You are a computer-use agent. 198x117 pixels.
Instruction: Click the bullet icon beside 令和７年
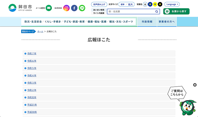coord(26,54)
